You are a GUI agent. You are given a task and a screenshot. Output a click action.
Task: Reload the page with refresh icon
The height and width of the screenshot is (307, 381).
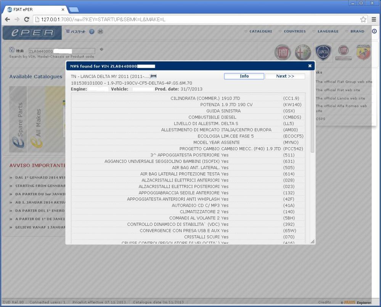click(x=27, y=19)
